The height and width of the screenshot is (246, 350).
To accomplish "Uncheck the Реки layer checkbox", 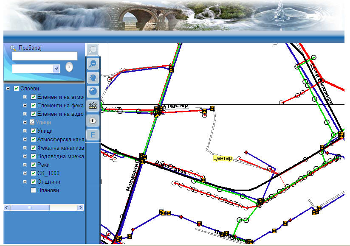I will (x=34, y=165).
